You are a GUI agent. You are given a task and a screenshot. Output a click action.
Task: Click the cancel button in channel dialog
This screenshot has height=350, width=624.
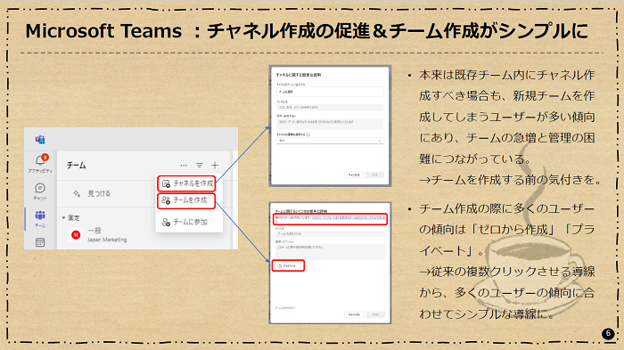(354, 175)
